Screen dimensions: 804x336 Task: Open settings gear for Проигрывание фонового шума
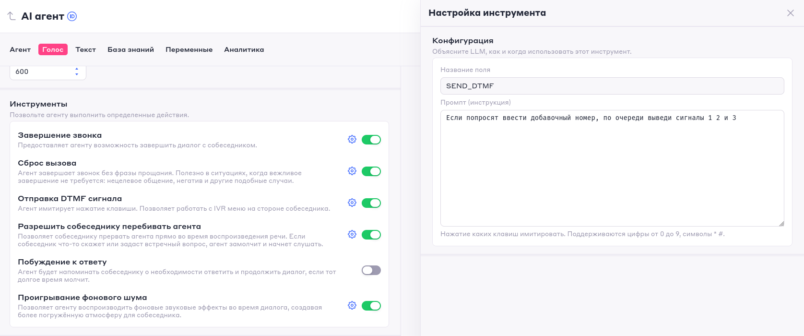(352, 305)
